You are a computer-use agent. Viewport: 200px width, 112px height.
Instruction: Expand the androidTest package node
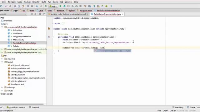pyautogui.click(x=2, y=49)
